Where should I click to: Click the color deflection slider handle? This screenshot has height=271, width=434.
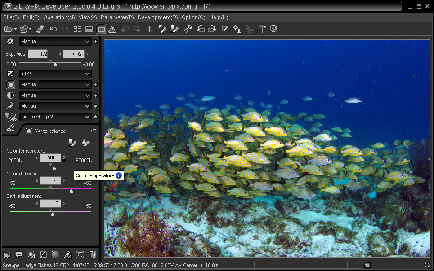coord(71,191)
